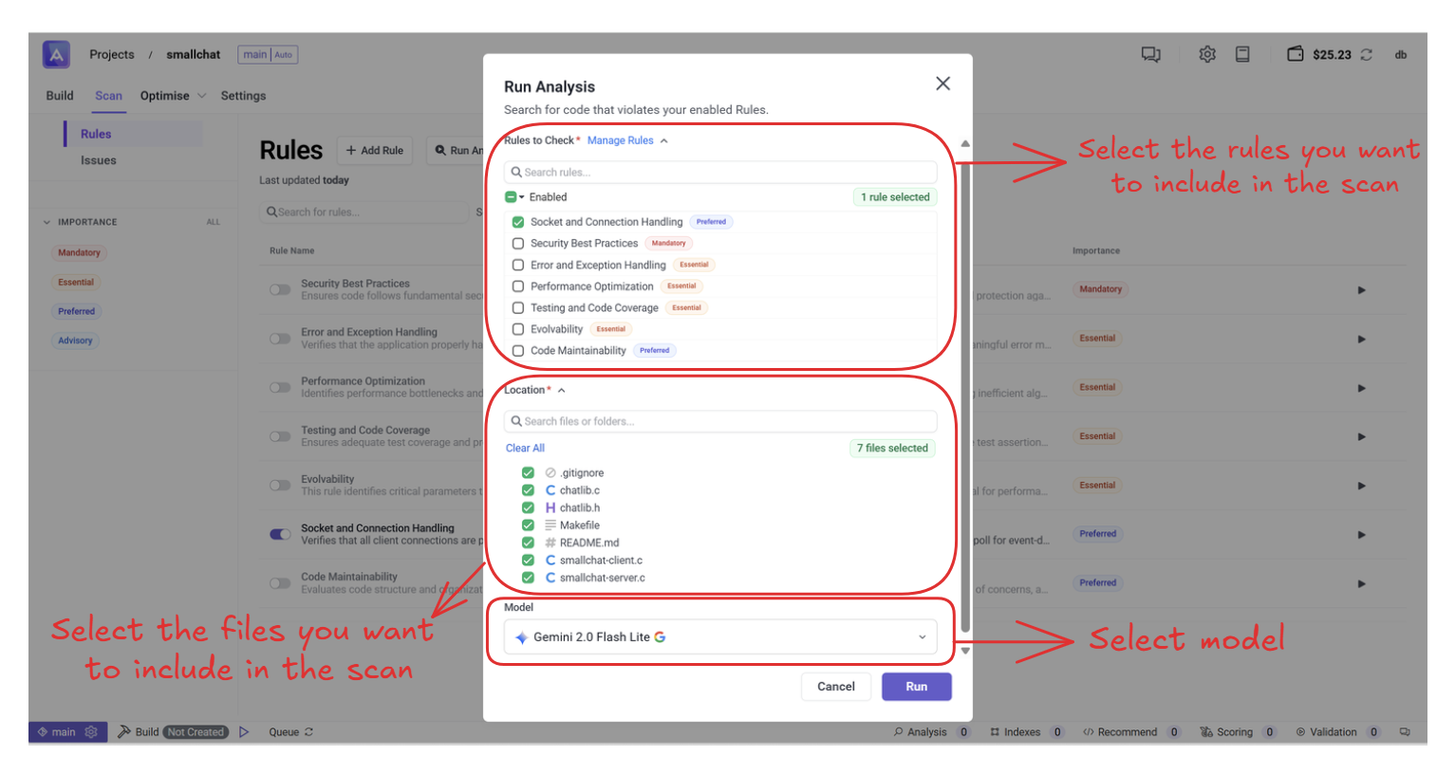Screen dimensions: 1455x774
Task: Open the Manage Rules link
Action: coord(620,140)
